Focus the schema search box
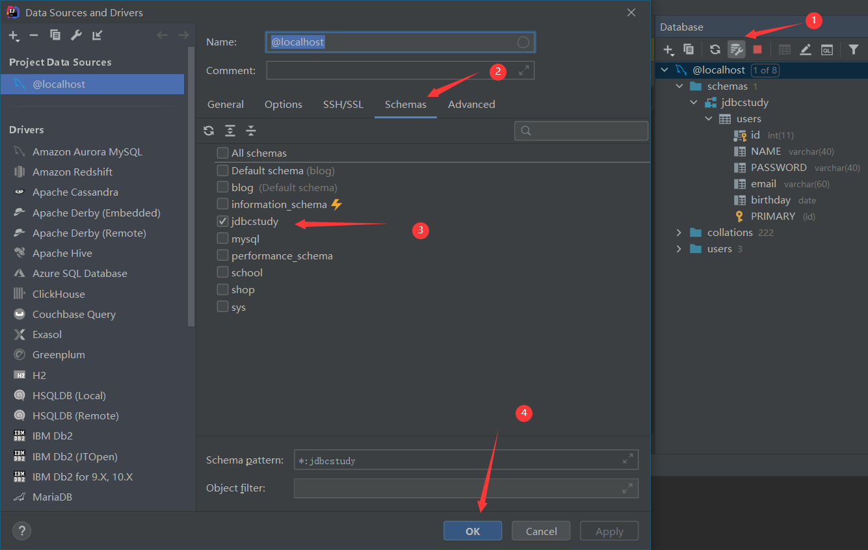The image size is (868, 550). point(581,131)
